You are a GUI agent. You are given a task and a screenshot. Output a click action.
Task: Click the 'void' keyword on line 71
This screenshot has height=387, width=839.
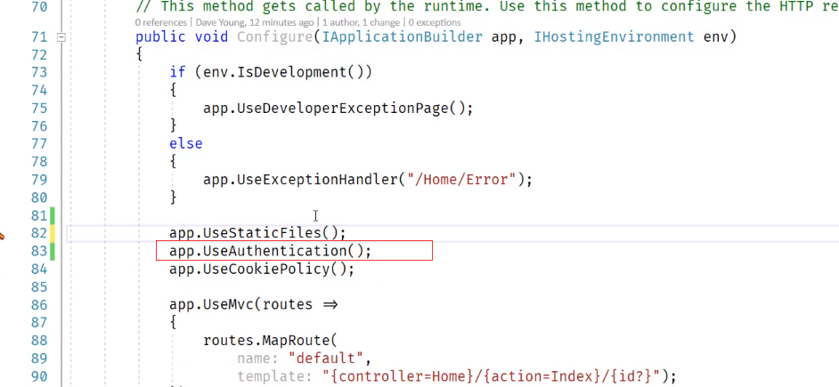click(x=211, y=36)
